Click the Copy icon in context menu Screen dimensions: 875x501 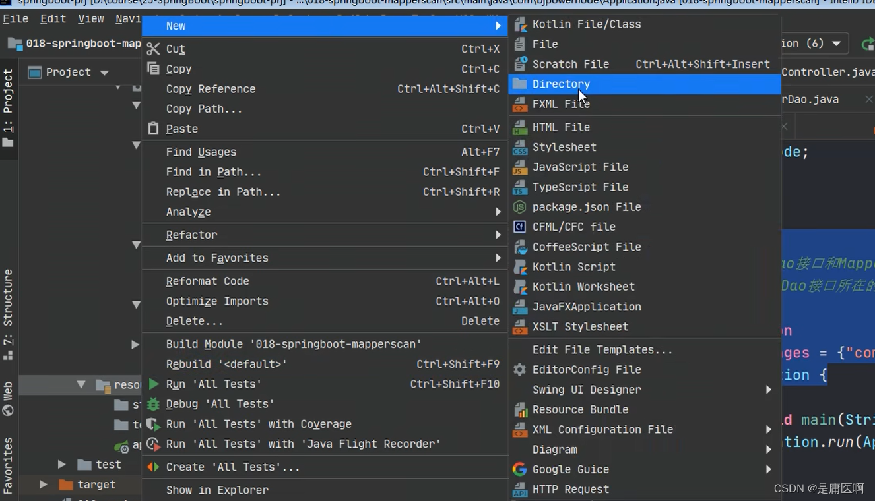click(x=153, y=69)
